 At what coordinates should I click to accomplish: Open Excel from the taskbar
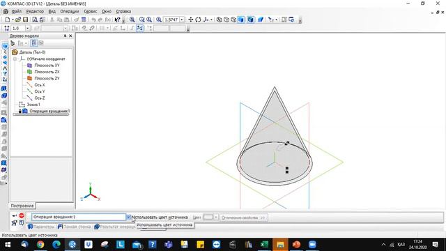pos(264,245)
